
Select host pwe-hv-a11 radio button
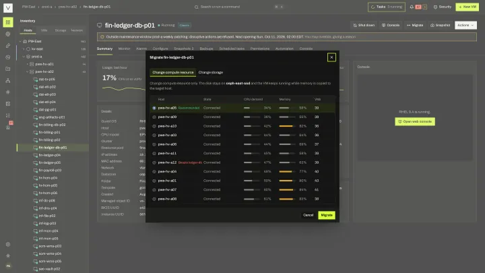[x=154, y=154]
